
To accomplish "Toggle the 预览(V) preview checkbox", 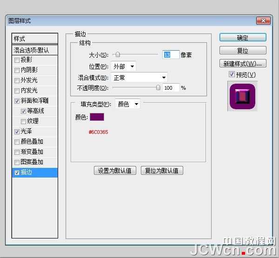I will 232,74.
